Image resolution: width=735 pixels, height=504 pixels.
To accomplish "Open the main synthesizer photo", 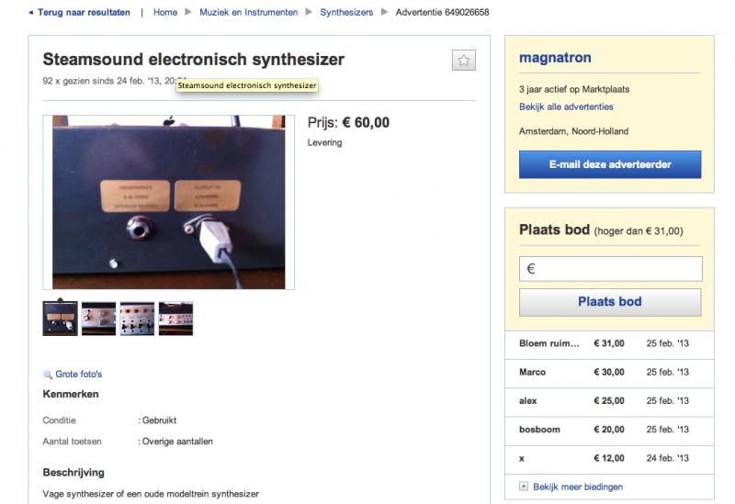I will [169, 202].
